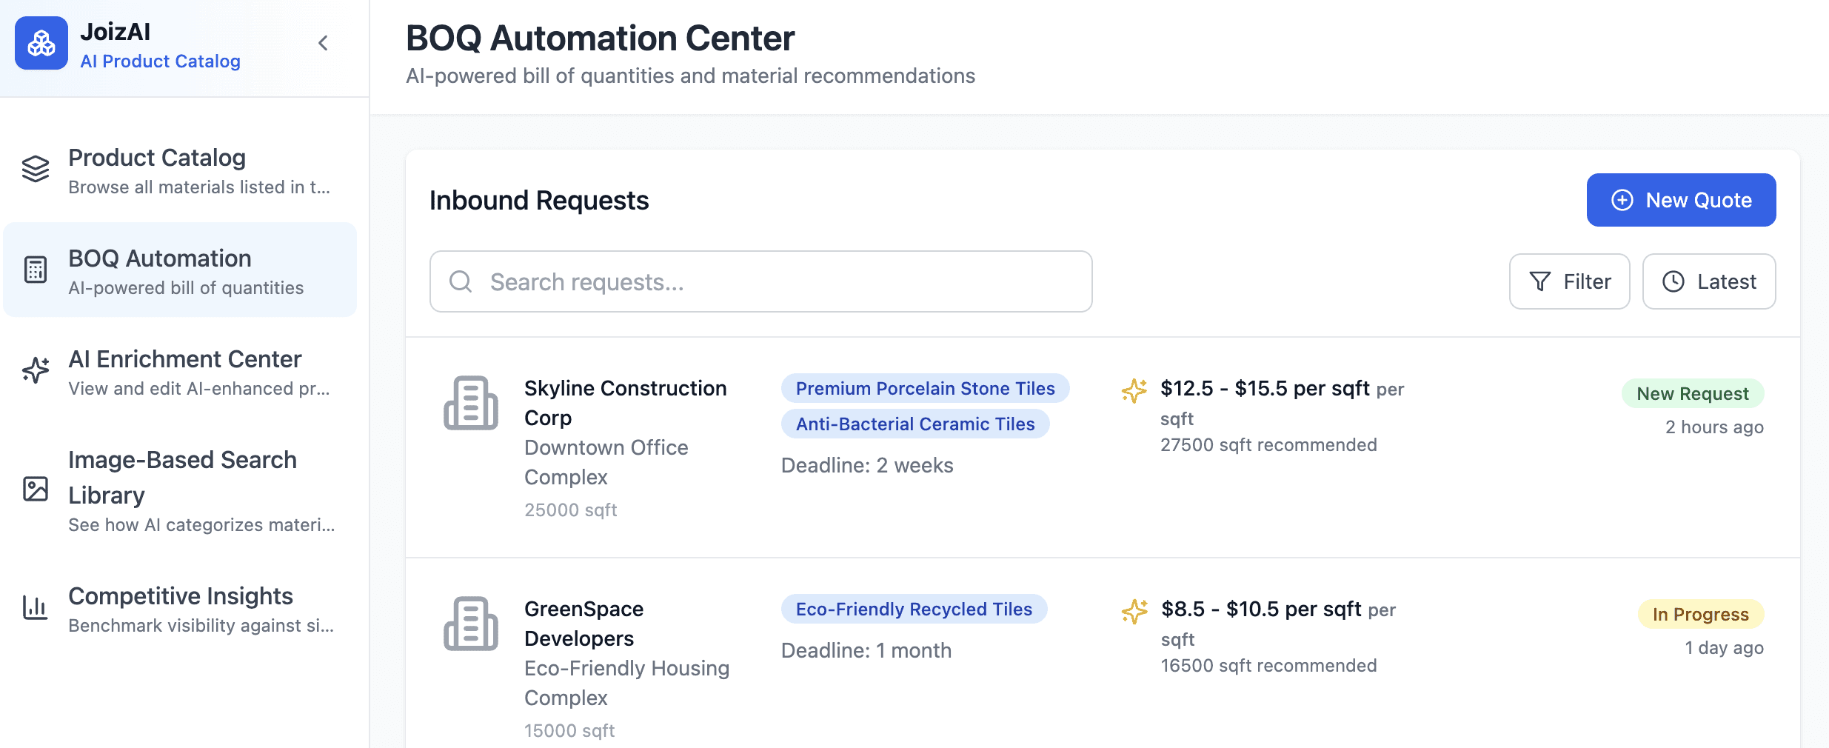1829x748 pixels.
Task: Create a New Quote
Action: [1681, 200]
